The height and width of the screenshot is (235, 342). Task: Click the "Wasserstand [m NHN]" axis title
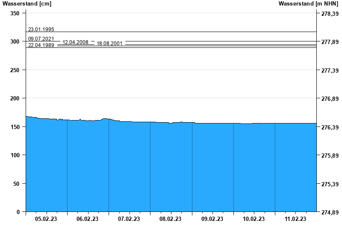pos(308,4)
